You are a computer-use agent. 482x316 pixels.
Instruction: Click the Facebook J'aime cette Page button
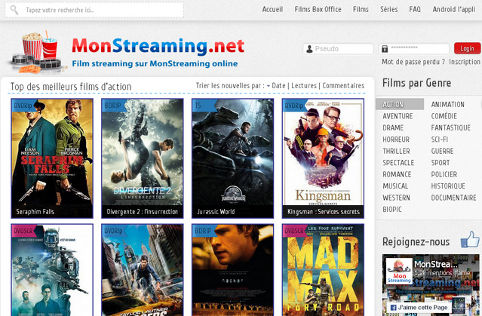tap(419, 307)
